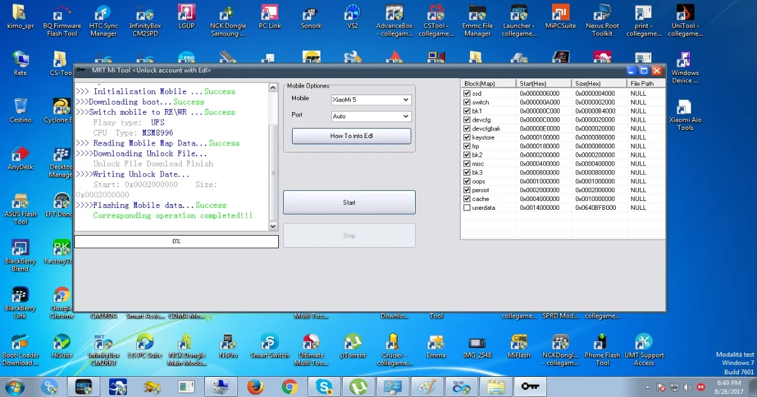The image size is (757, 397).
Task: Click the Start button in MRT tool
Action: point(349,202)
